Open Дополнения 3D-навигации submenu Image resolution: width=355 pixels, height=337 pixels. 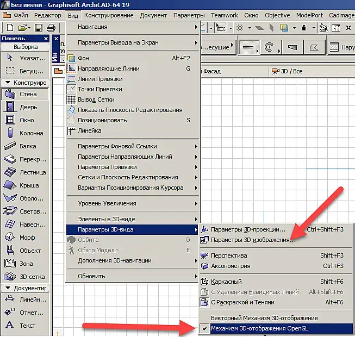(x=133, y=260)
